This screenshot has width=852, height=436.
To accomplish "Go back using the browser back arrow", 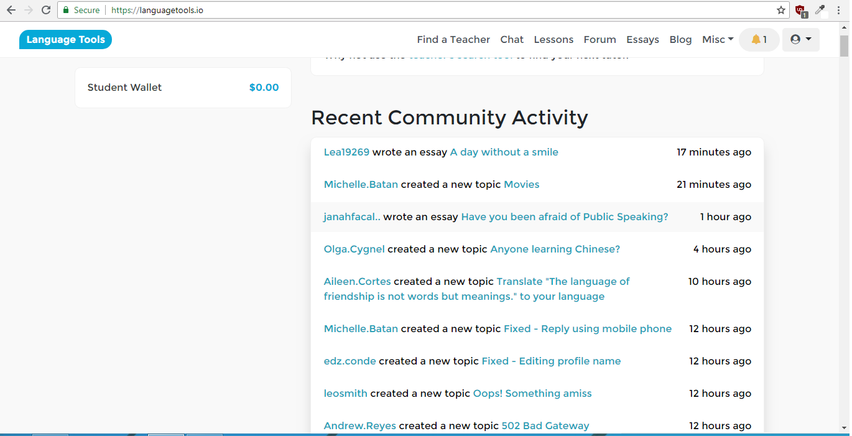I will click(x=11, y=10).
